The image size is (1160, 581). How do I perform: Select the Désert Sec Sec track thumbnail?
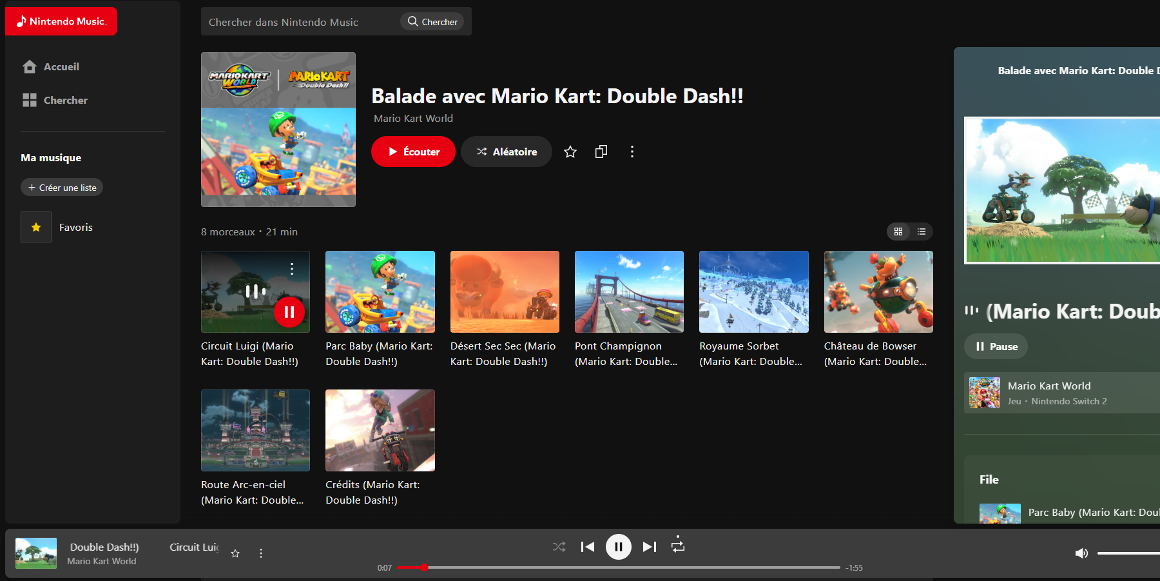(x=505, y=291)
